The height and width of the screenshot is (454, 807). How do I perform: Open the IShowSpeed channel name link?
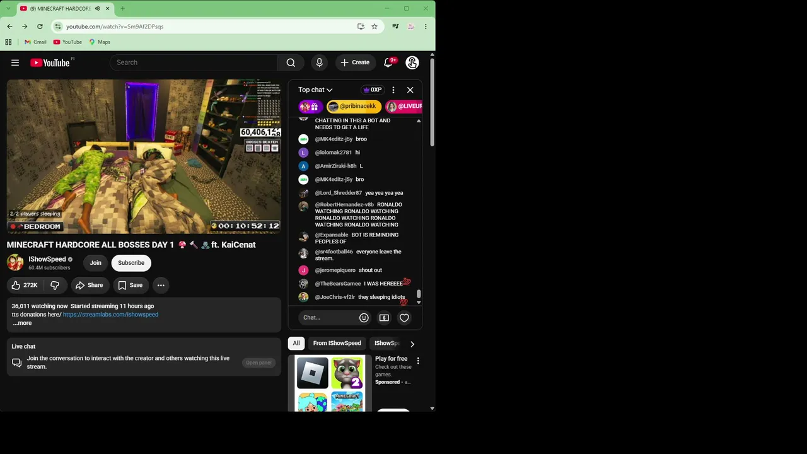(x=47, y=259)
